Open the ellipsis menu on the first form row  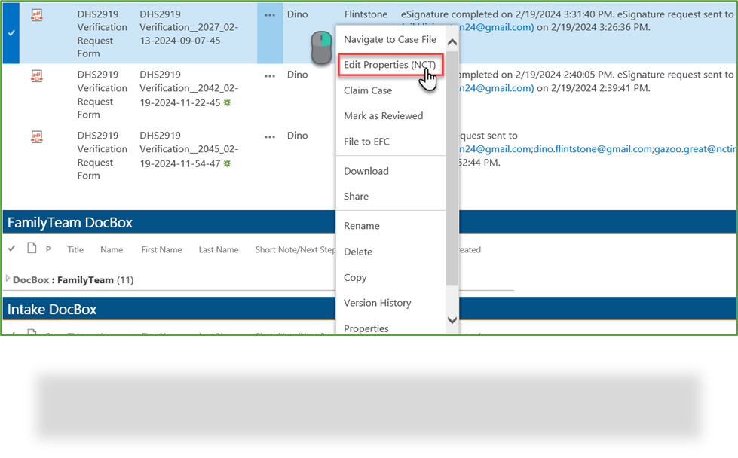click(269, 13)
